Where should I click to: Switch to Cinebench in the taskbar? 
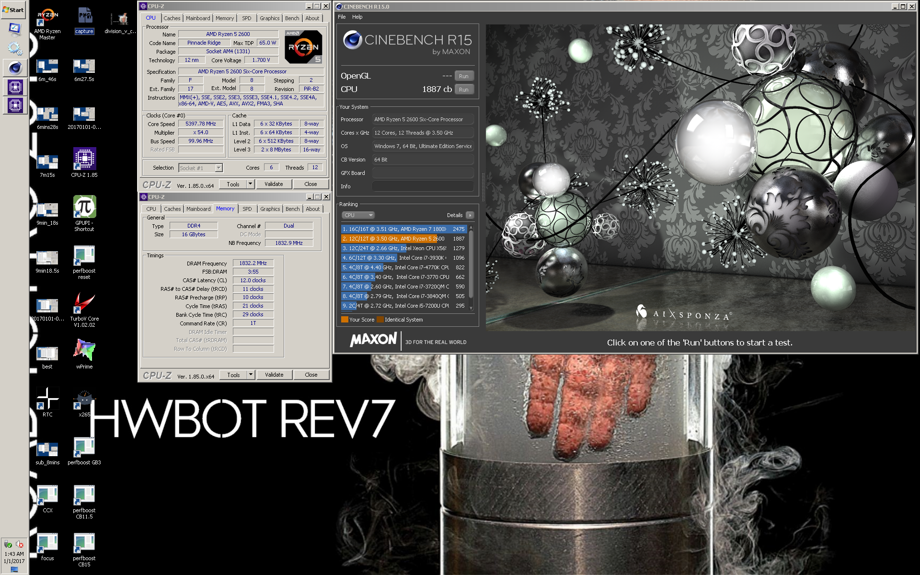point(15,68)
